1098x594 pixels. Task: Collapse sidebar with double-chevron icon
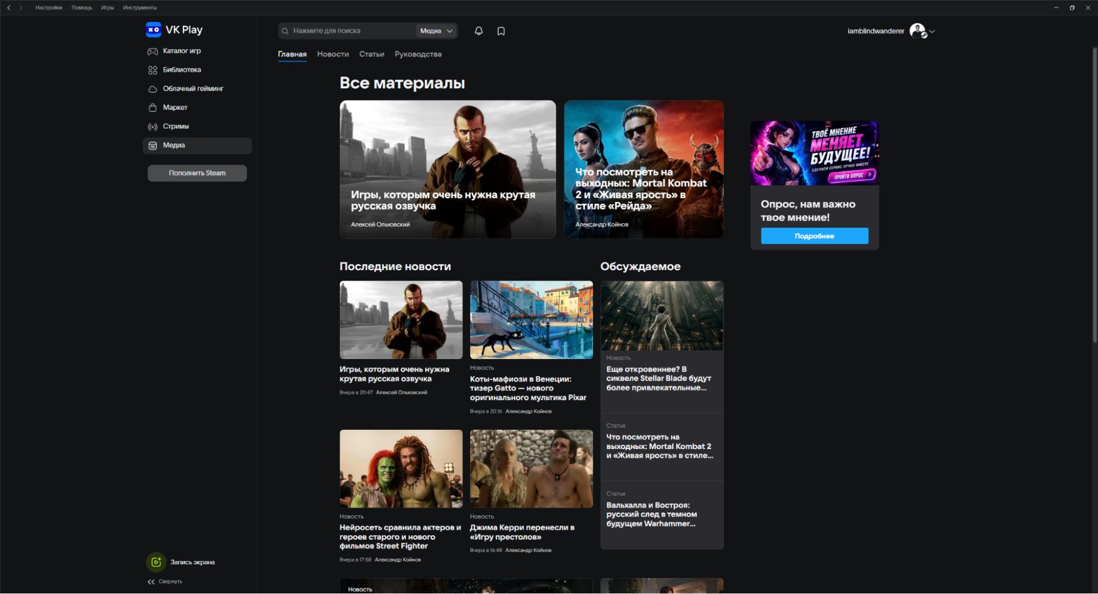point(151,582)
